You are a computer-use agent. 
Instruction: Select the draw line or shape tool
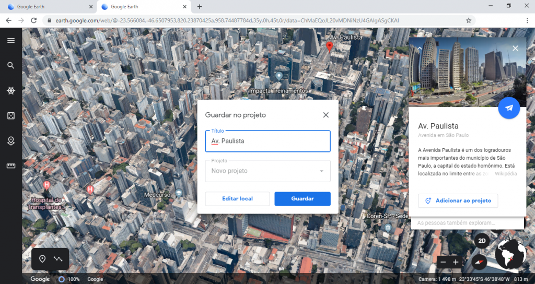click(x=58, y=259)
